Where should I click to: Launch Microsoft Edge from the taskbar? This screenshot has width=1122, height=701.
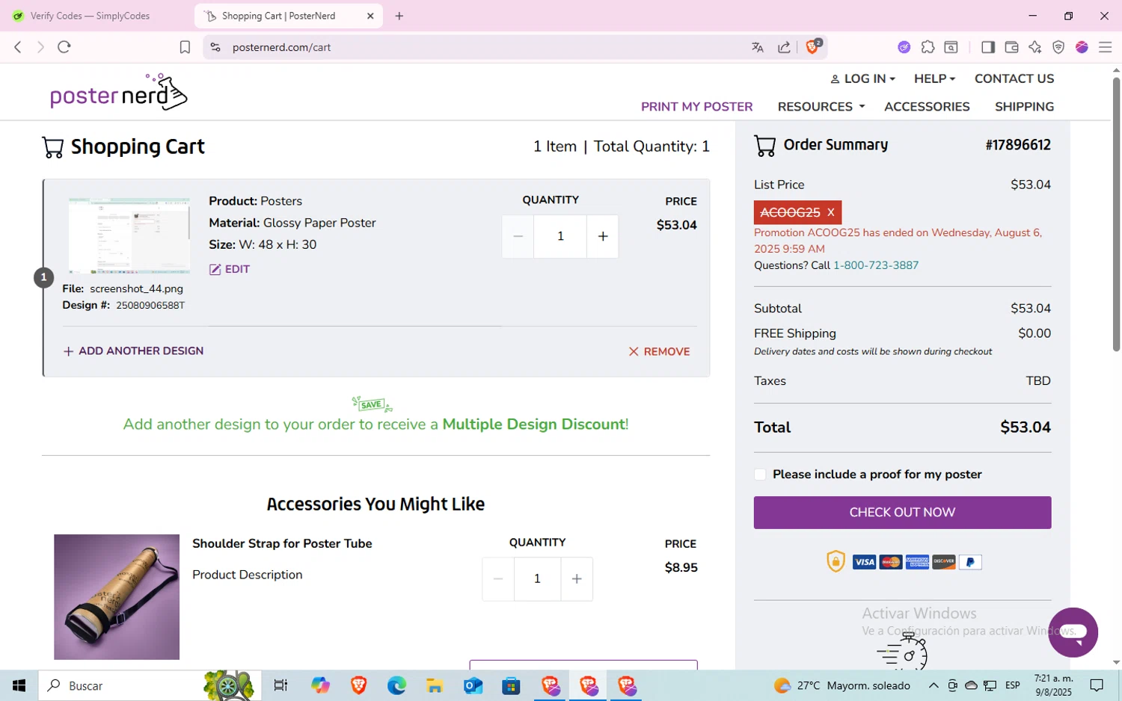396,685
